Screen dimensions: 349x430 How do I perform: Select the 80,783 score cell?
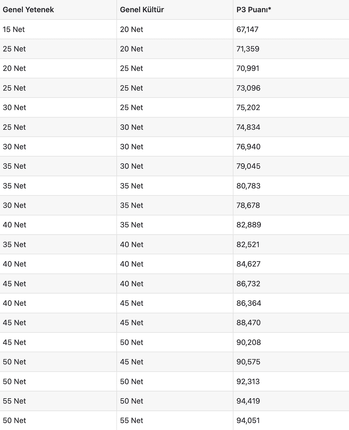coord(248,186)
